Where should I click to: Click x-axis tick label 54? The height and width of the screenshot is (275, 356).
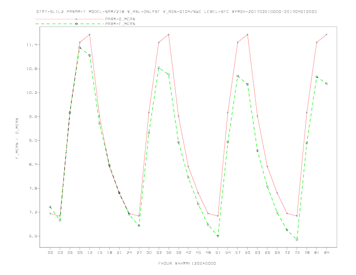(228, 253)
